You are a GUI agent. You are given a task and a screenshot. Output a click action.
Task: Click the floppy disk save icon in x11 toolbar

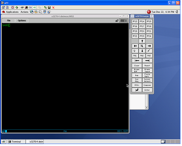point(49,8)
